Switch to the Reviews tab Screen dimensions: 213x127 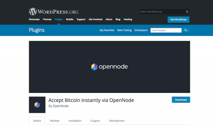coord(55,121)
